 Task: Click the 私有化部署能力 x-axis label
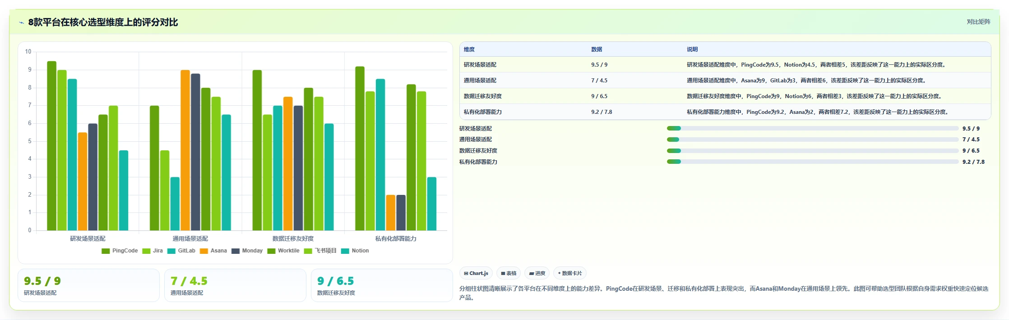click(396, 239)
